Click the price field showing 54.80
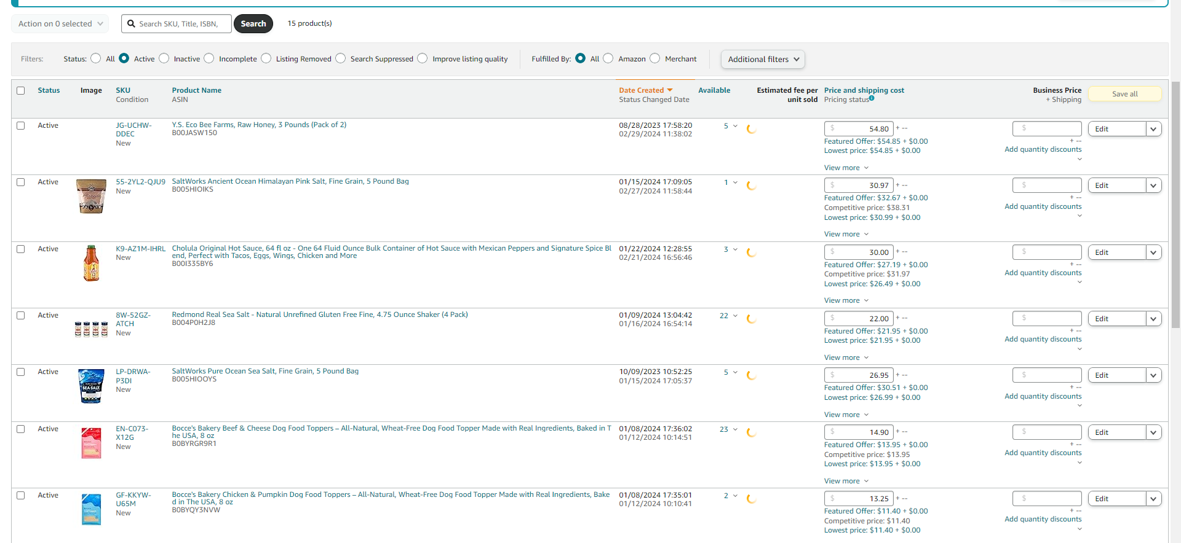 859,129
